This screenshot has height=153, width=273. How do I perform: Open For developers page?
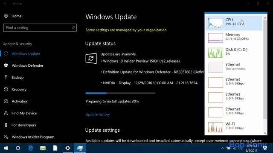[x=24, y=125]
